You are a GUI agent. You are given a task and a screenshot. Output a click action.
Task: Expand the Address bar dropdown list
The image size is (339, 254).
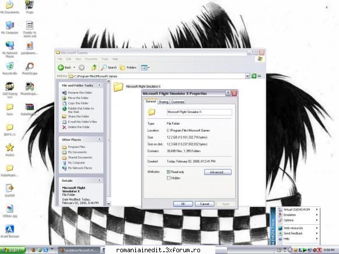tap(247, 76)
